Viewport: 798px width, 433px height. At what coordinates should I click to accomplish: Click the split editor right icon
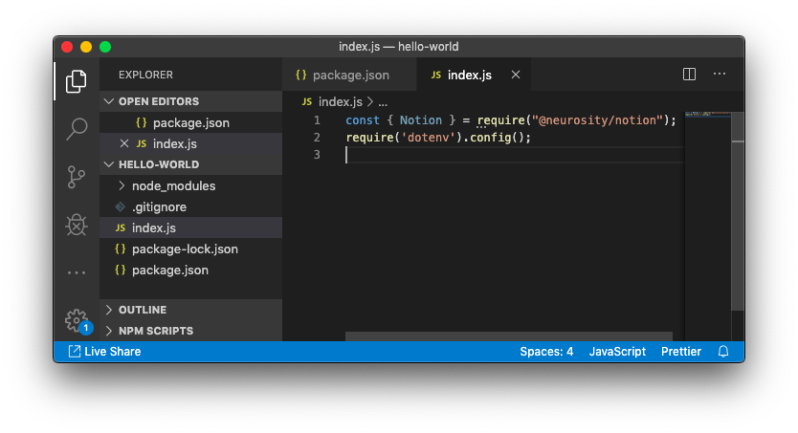pos(689,75)
